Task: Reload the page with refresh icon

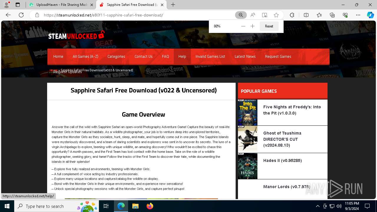Action: click(21, 15)
